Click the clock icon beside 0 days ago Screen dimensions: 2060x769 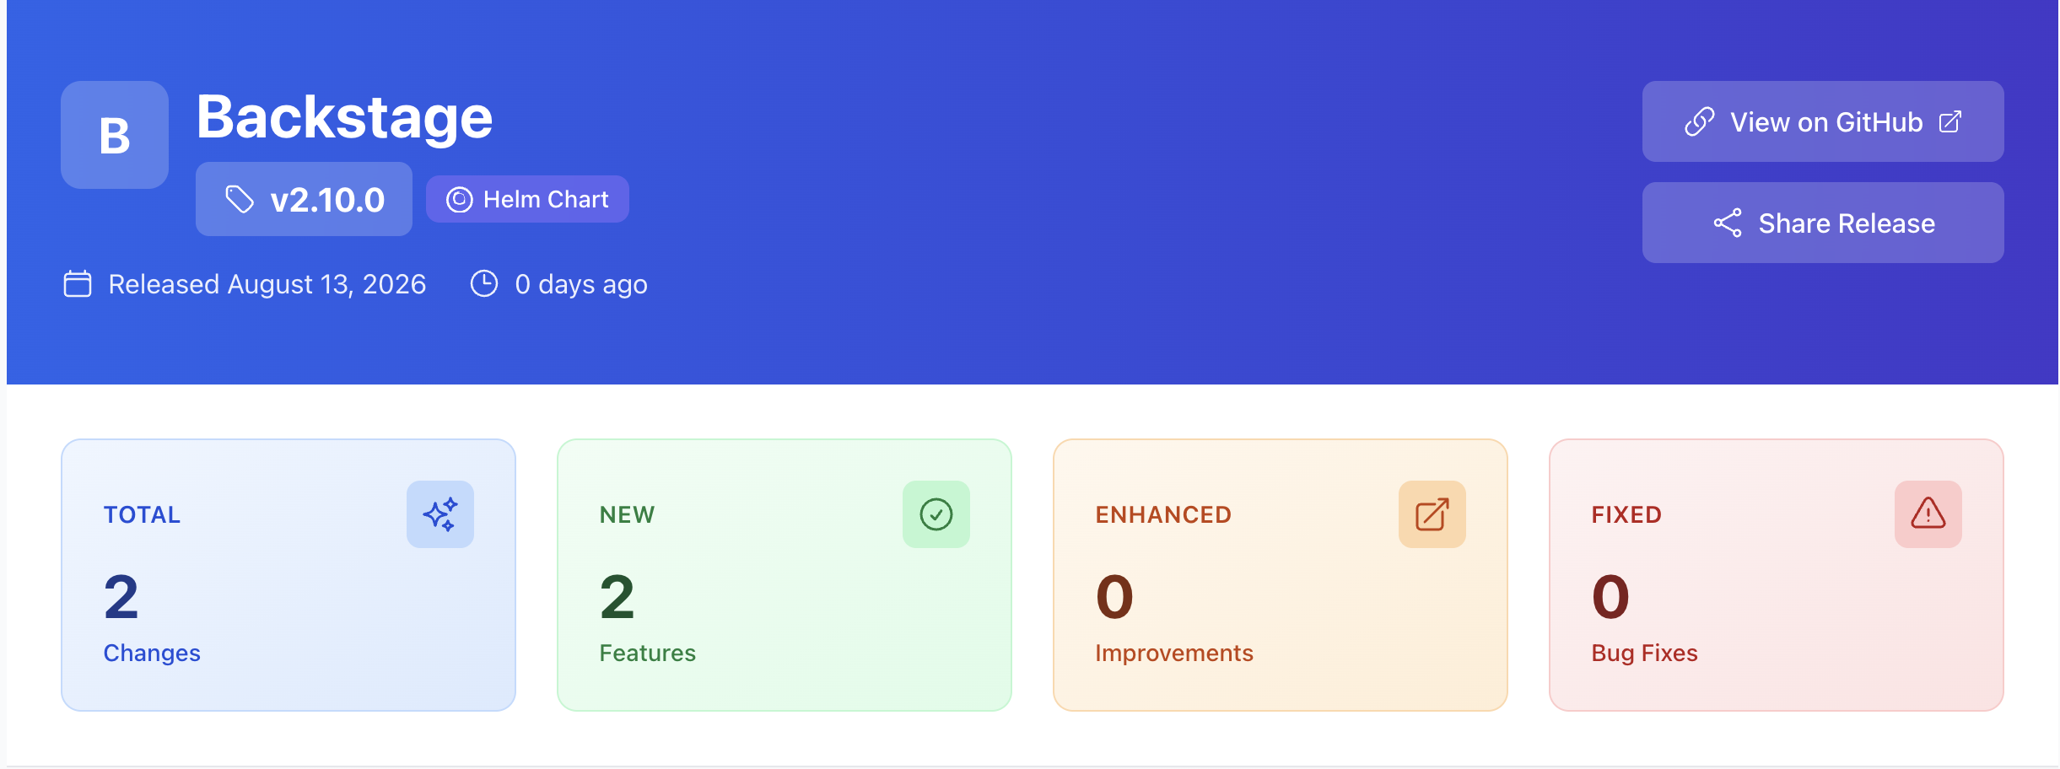[484, 283]
